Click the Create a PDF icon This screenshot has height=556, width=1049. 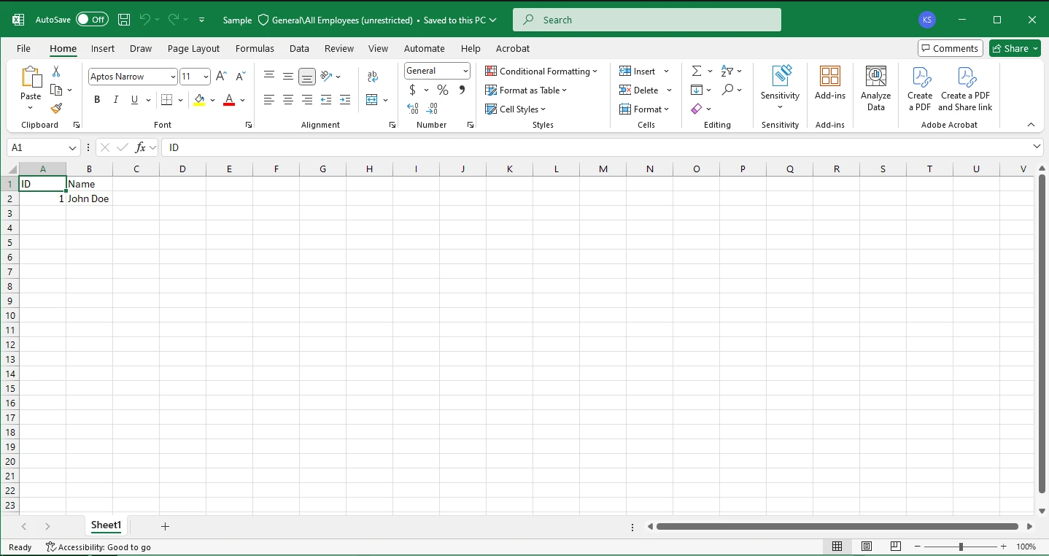click(920, 88)
